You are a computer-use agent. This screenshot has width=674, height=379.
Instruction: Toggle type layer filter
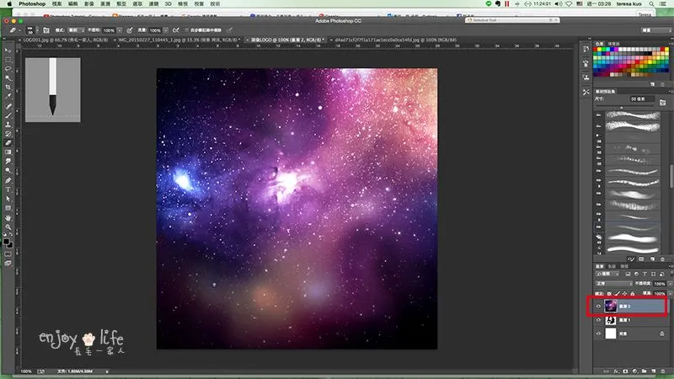[645, 275]
